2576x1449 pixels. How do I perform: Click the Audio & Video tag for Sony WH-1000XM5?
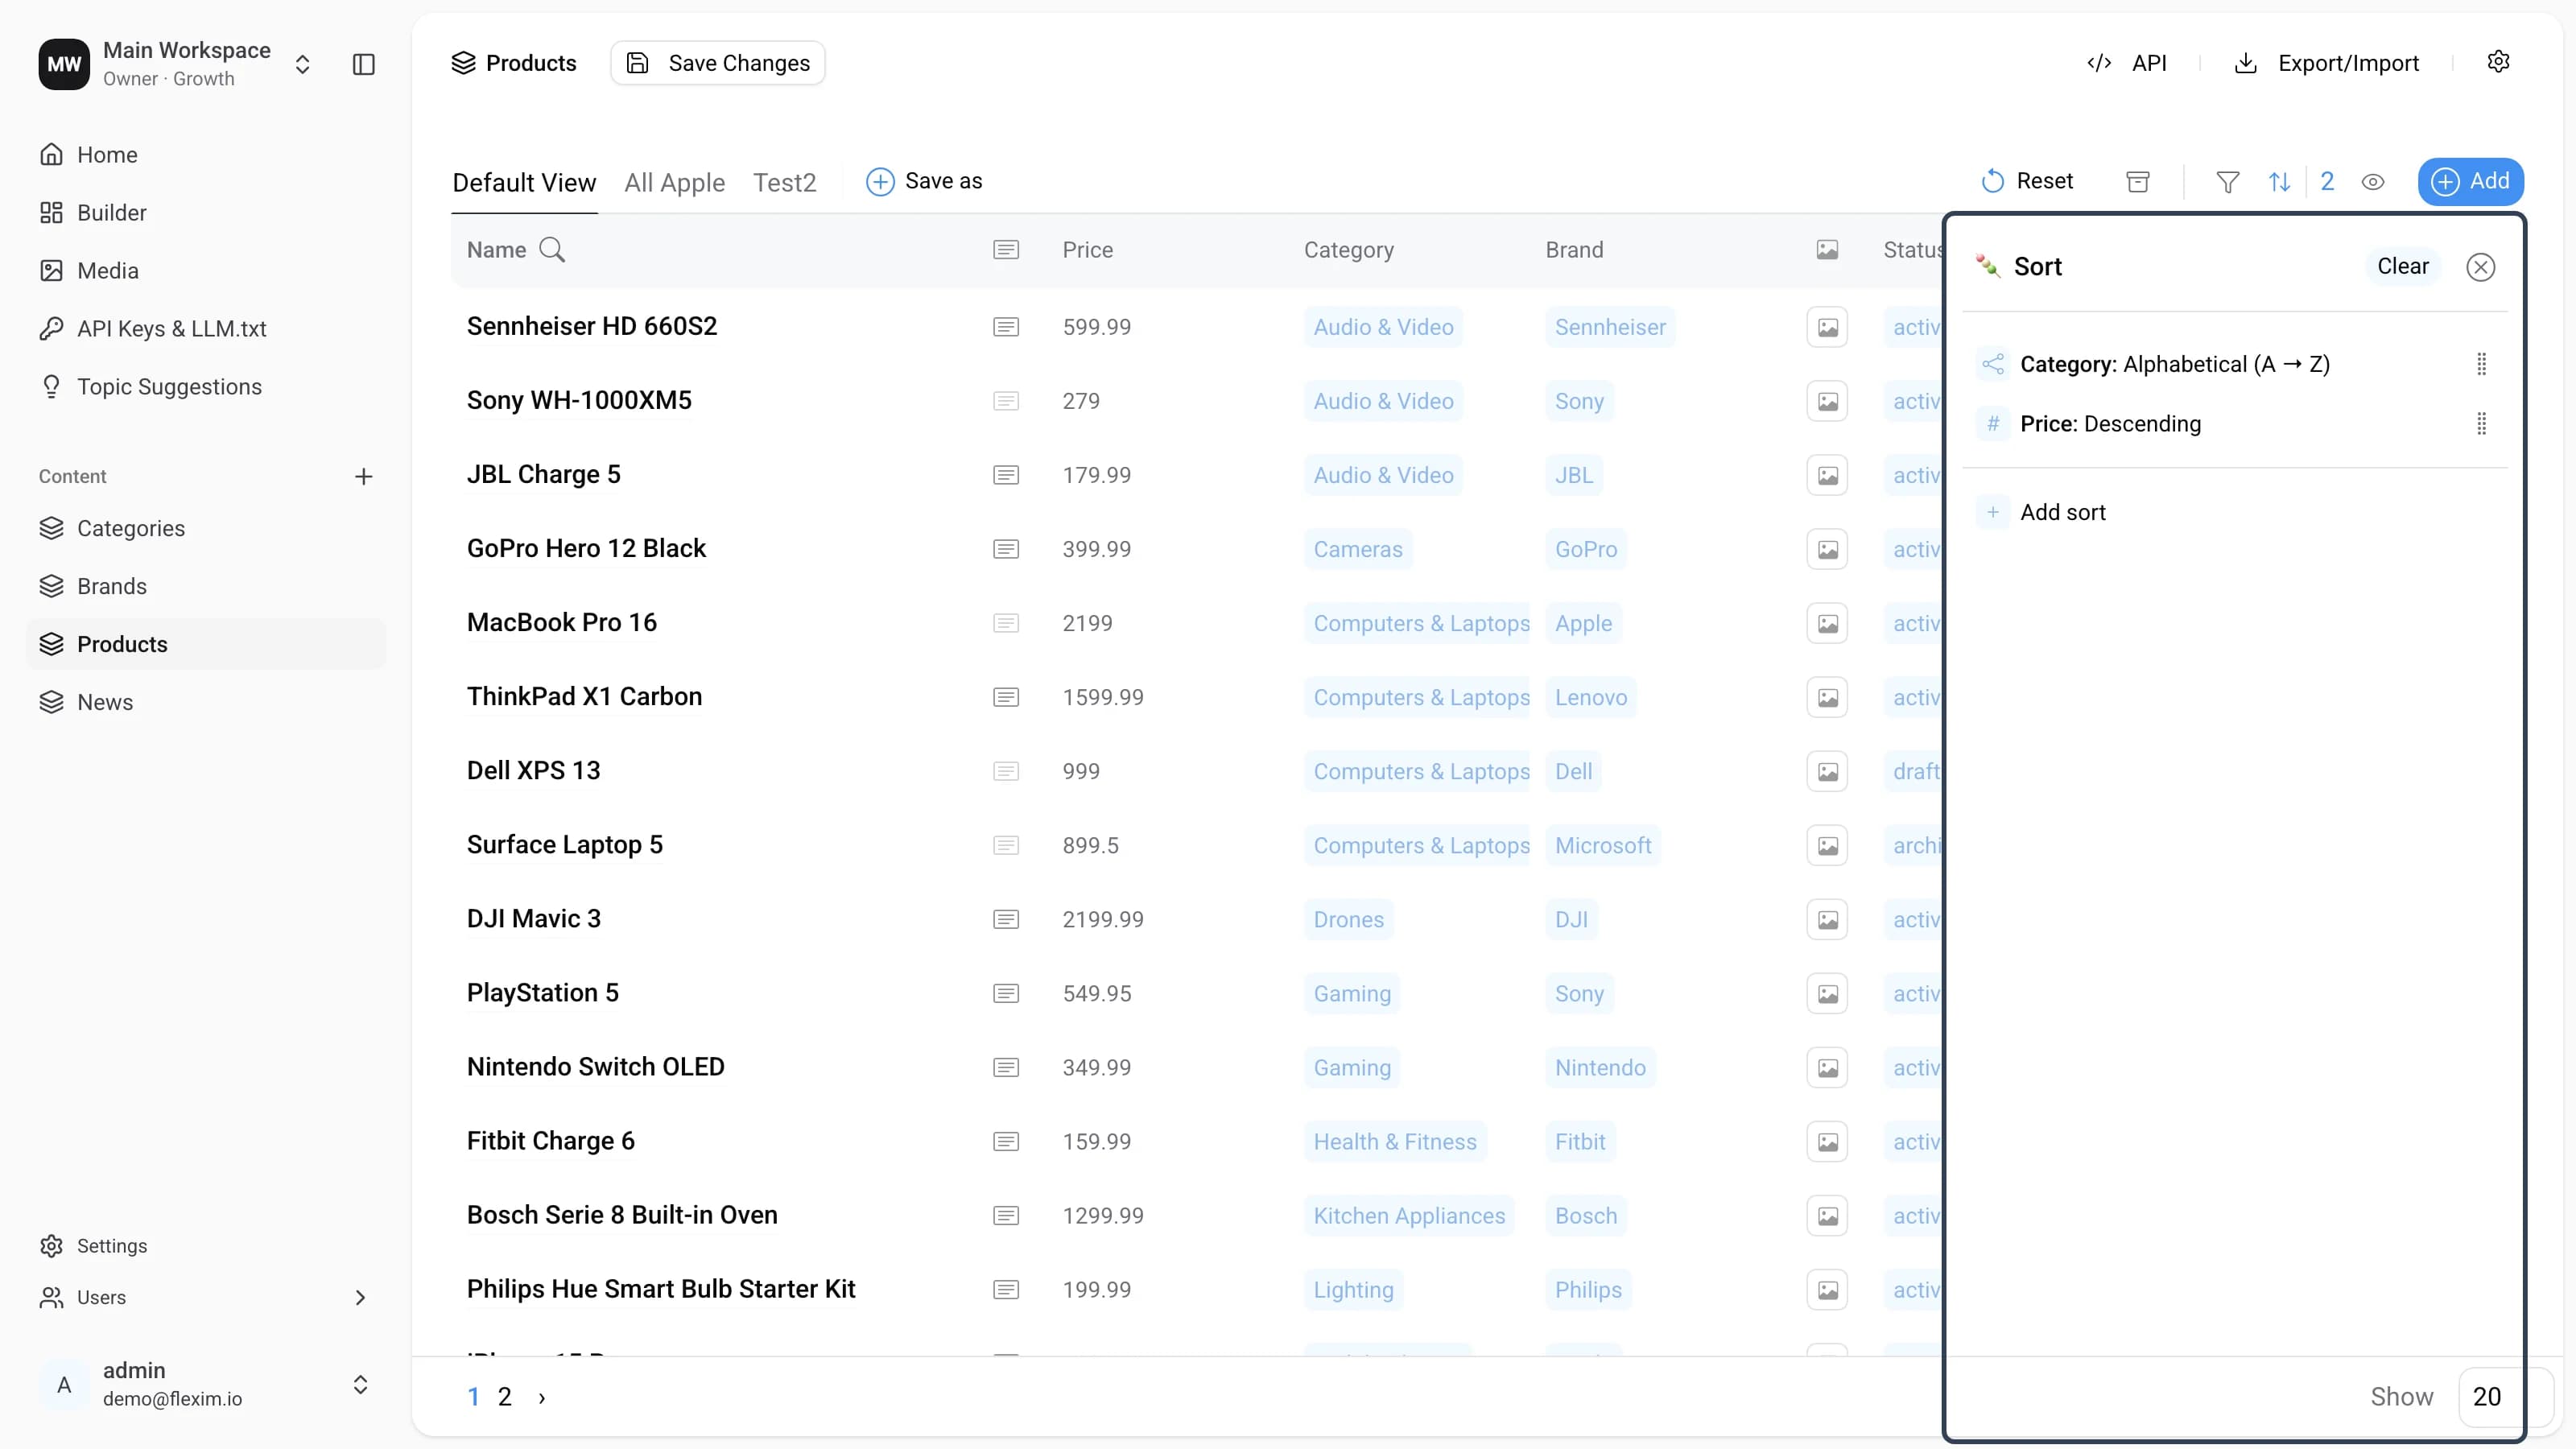coord(1383,401)
